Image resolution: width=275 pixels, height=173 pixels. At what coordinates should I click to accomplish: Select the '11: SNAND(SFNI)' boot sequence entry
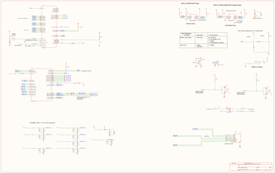point(216,43)
